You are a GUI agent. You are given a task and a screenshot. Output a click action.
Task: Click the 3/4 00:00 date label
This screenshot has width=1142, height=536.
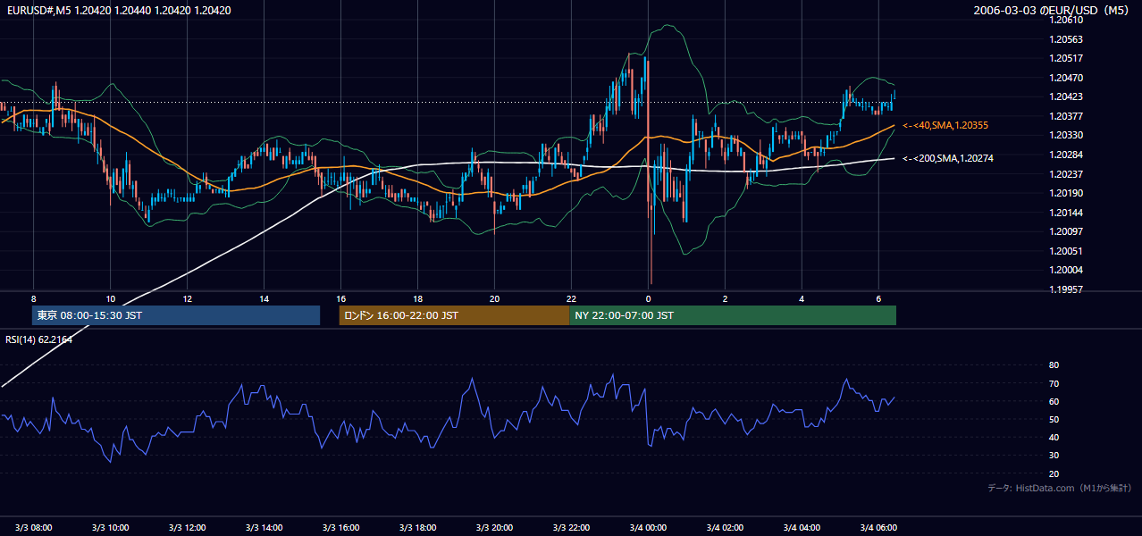(x=648, y=527)
